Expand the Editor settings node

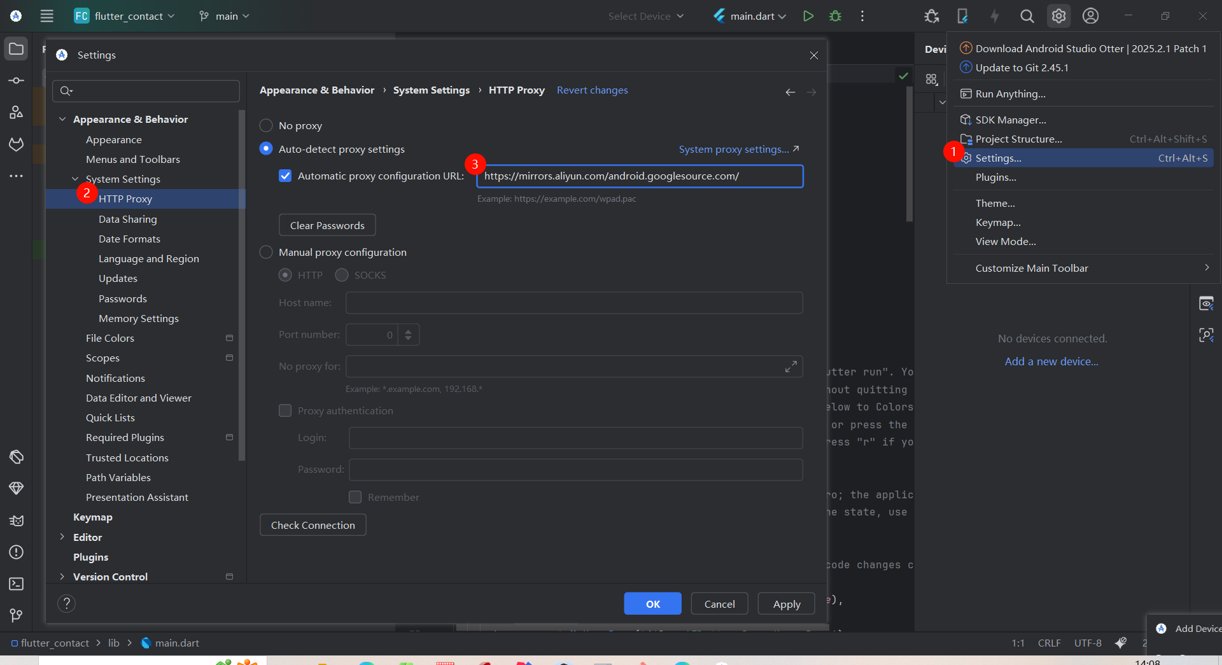click(x=62, y=537)
